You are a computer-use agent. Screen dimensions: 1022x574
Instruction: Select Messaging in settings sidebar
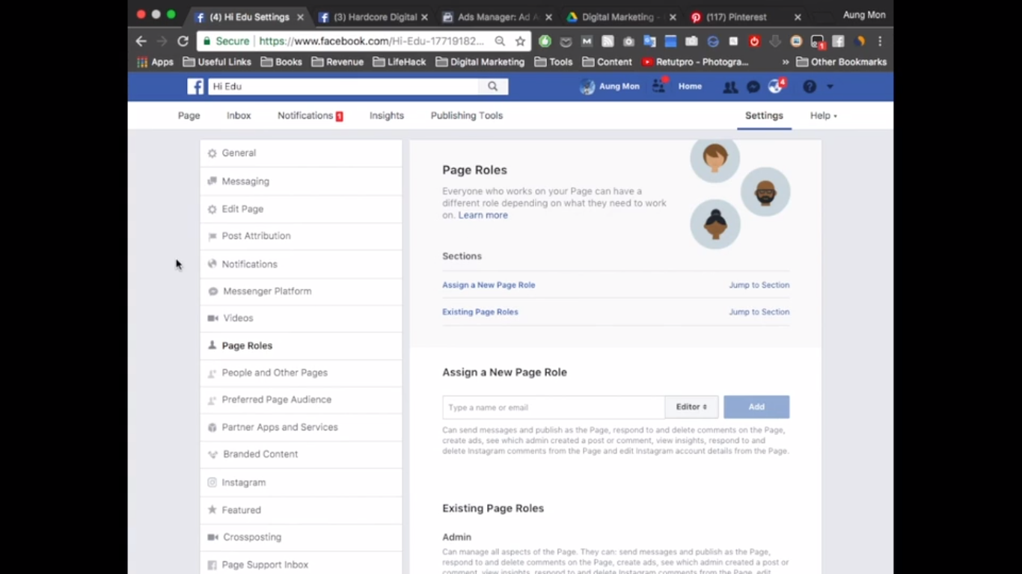point(301,182)
